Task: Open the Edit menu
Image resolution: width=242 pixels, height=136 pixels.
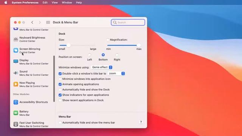Action: [x=45, y=3]
